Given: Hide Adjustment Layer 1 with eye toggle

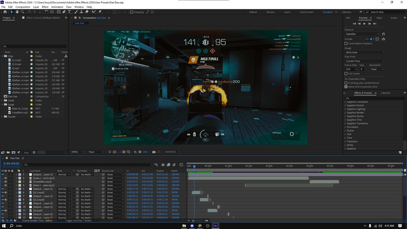Looking at the screenshot, I should pyautogui.click(x=3, y=174).
